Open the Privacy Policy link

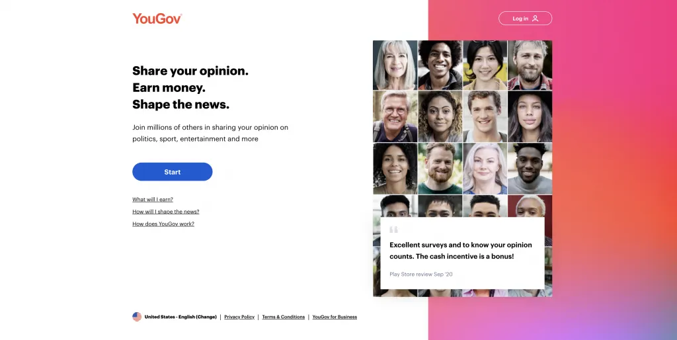click(x=239, y=317)
